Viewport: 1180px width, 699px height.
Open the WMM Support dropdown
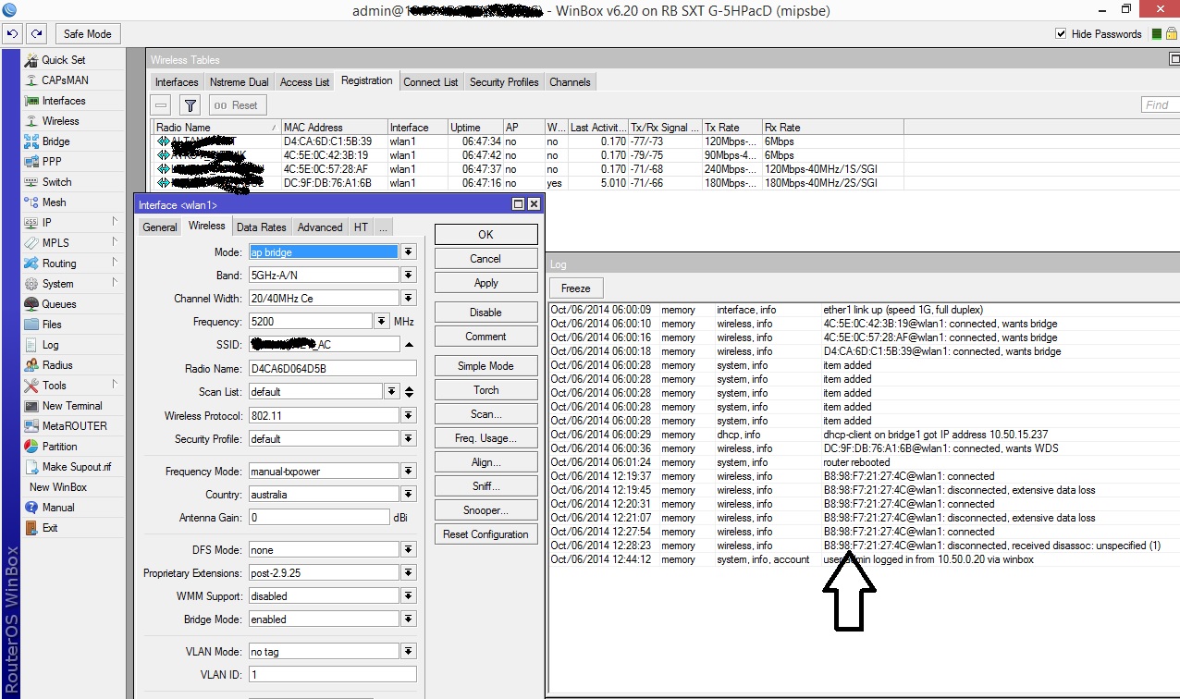click(x=409, y=596)
